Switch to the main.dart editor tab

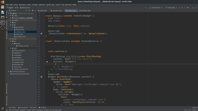[43, 11]
